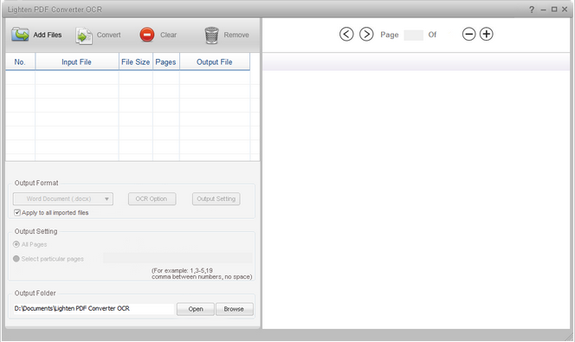575x342 pixels.
Task: Click the File Size column header
Action: tap(136, 61)
